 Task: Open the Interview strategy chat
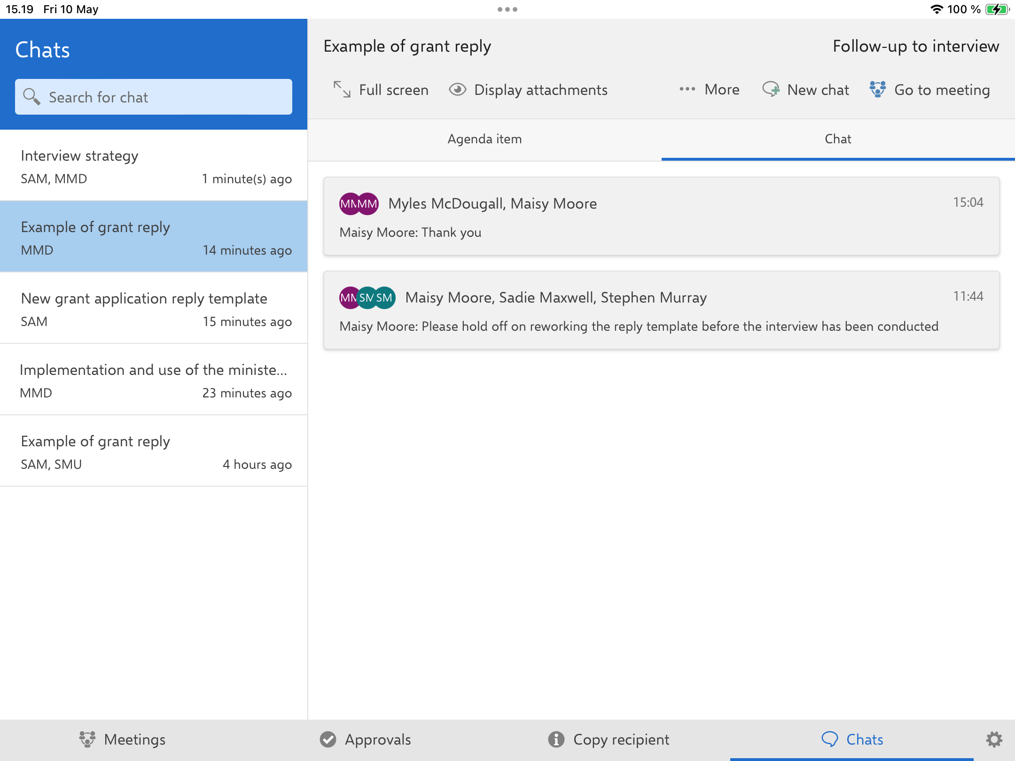[x=154, y=166]
